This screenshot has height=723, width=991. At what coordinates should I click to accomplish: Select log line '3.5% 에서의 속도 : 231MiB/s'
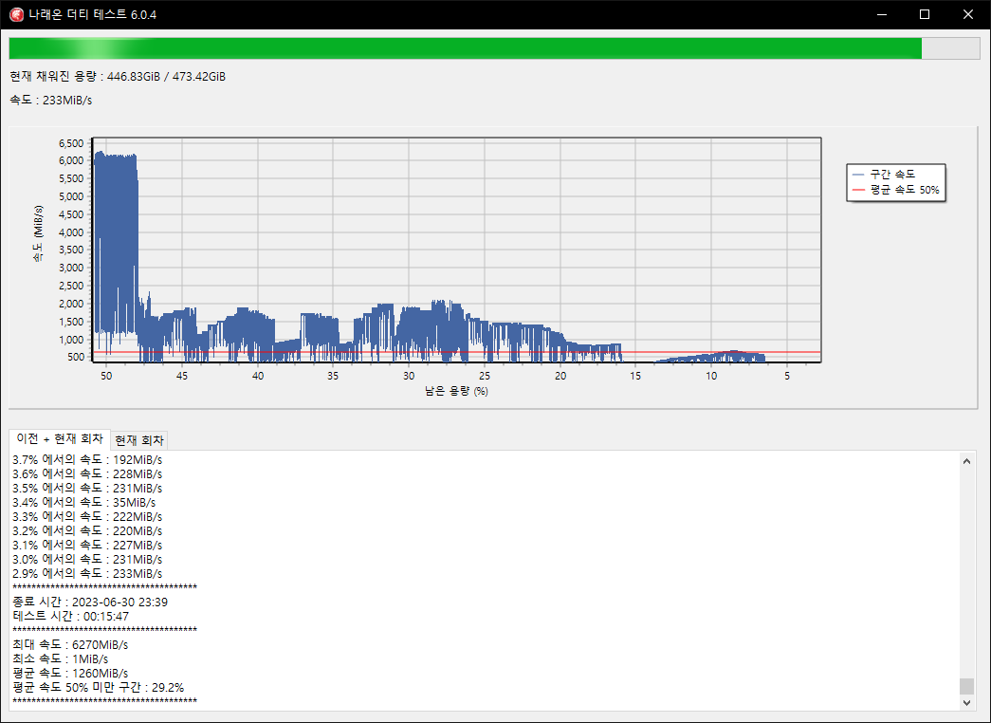pyautogui.click(x=87, y=489)
